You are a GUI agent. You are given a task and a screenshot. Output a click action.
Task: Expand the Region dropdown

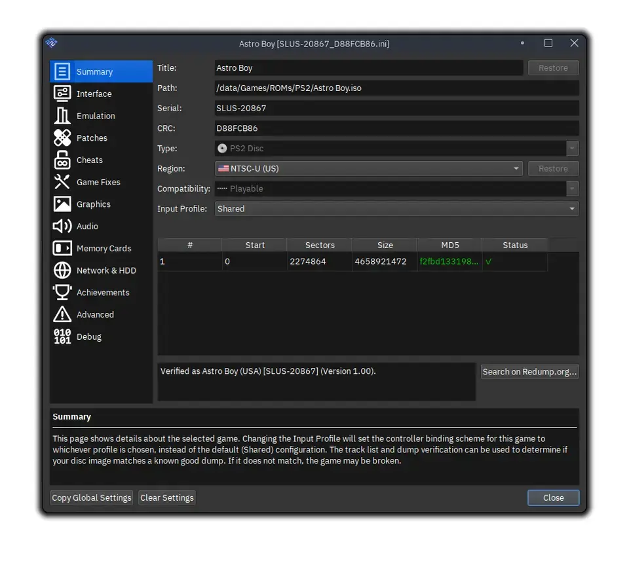[369, 168]
